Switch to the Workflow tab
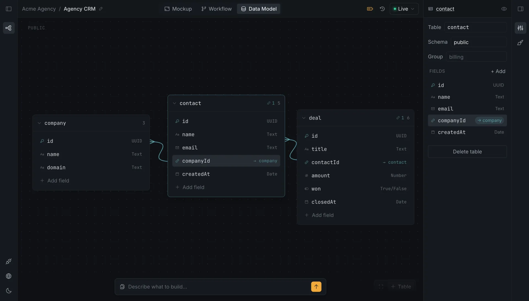Screen dimensions: 529x301 [x=217, y=9]
